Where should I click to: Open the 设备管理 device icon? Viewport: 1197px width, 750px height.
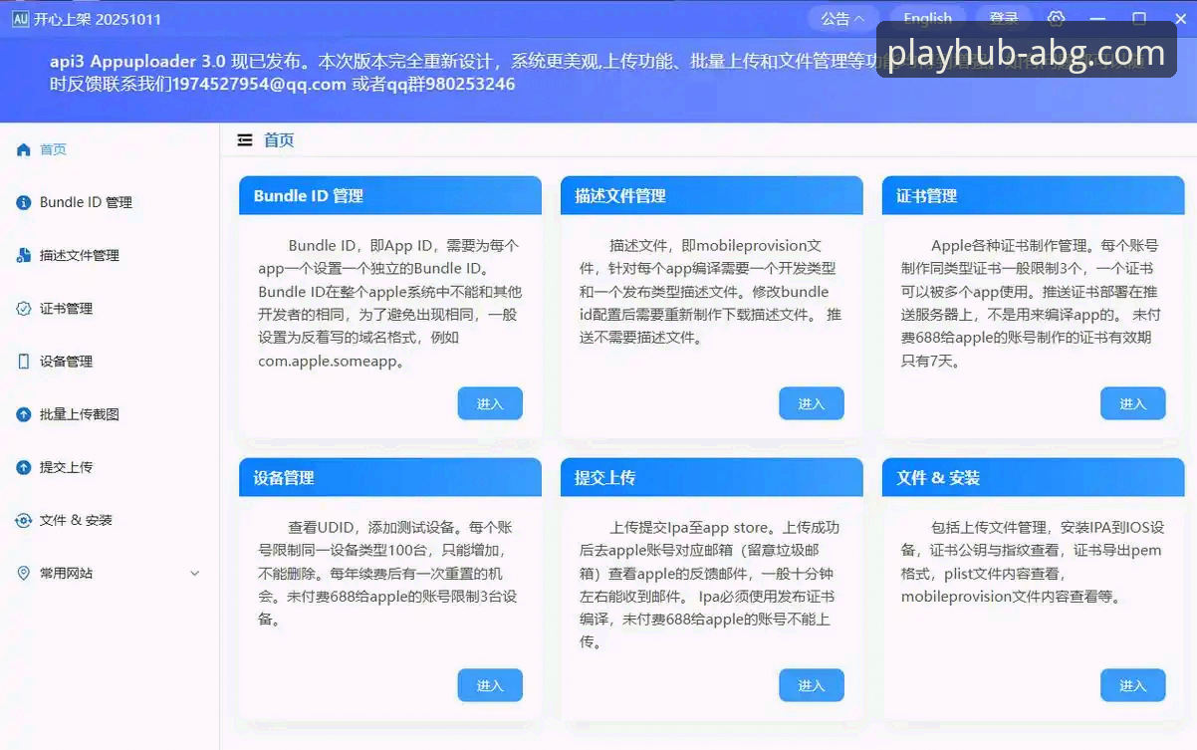click(x=23, y=361)
